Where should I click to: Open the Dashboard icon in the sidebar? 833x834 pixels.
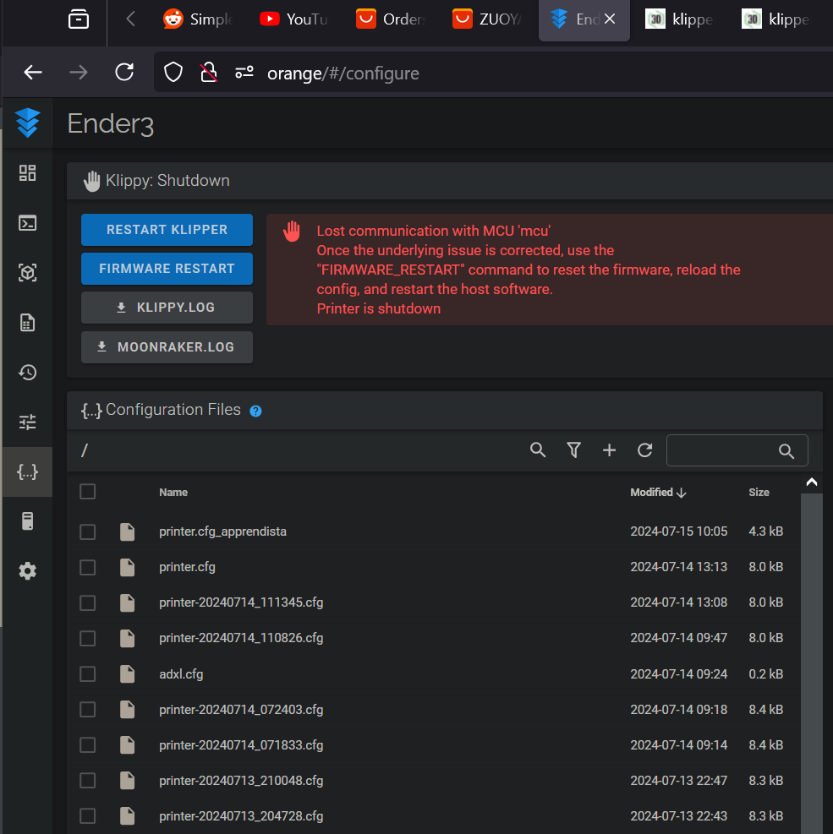point(27,173)
